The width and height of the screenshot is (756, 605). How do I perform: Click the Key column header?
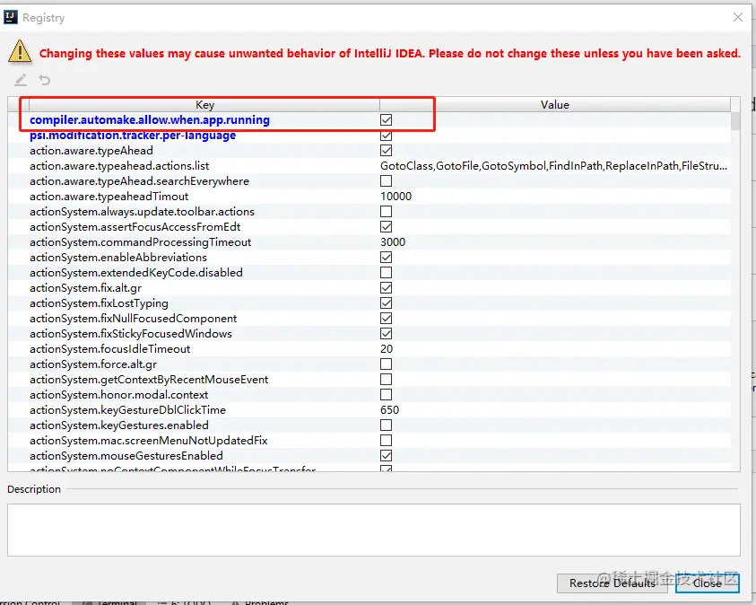click(204, 105)
